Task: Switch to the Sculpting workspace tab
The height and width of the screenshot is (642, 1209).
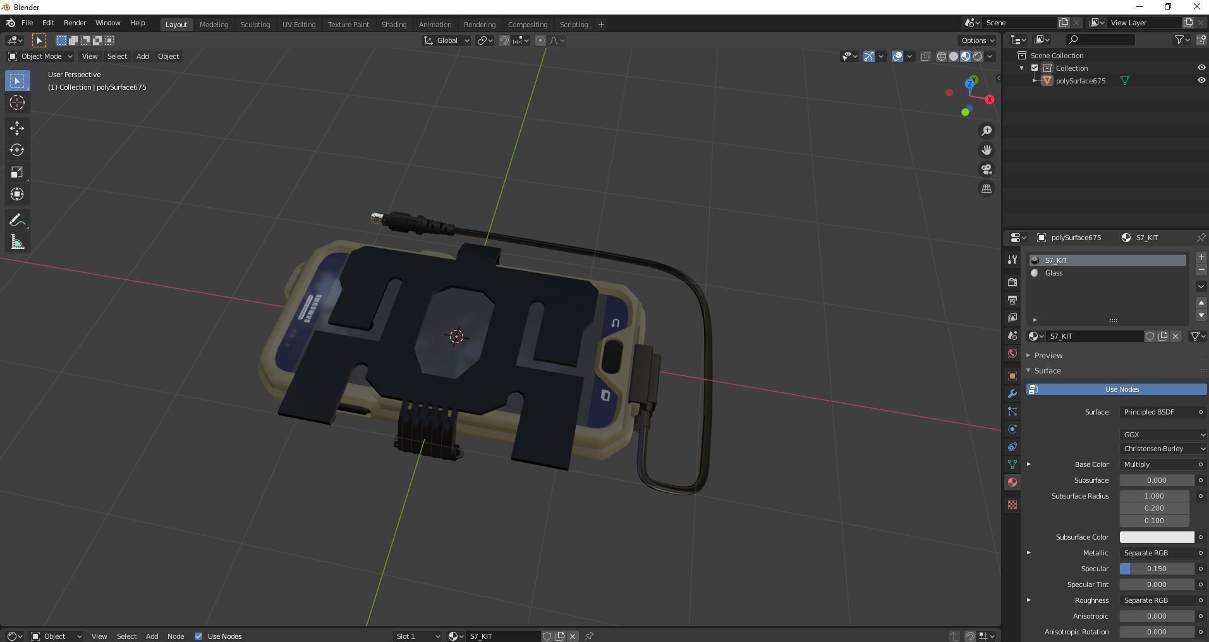Action: [x=255, y=25]
